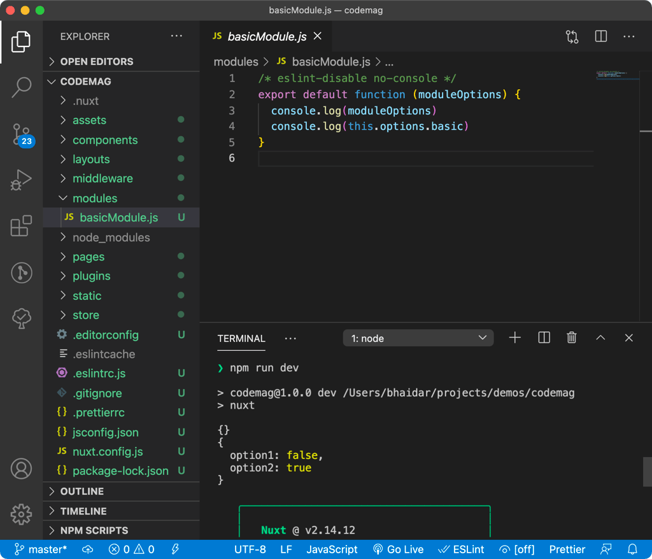The height and width of the screenshot is (559, 652).
Task: Open the package-lock.json file
Action: [121, 471]
